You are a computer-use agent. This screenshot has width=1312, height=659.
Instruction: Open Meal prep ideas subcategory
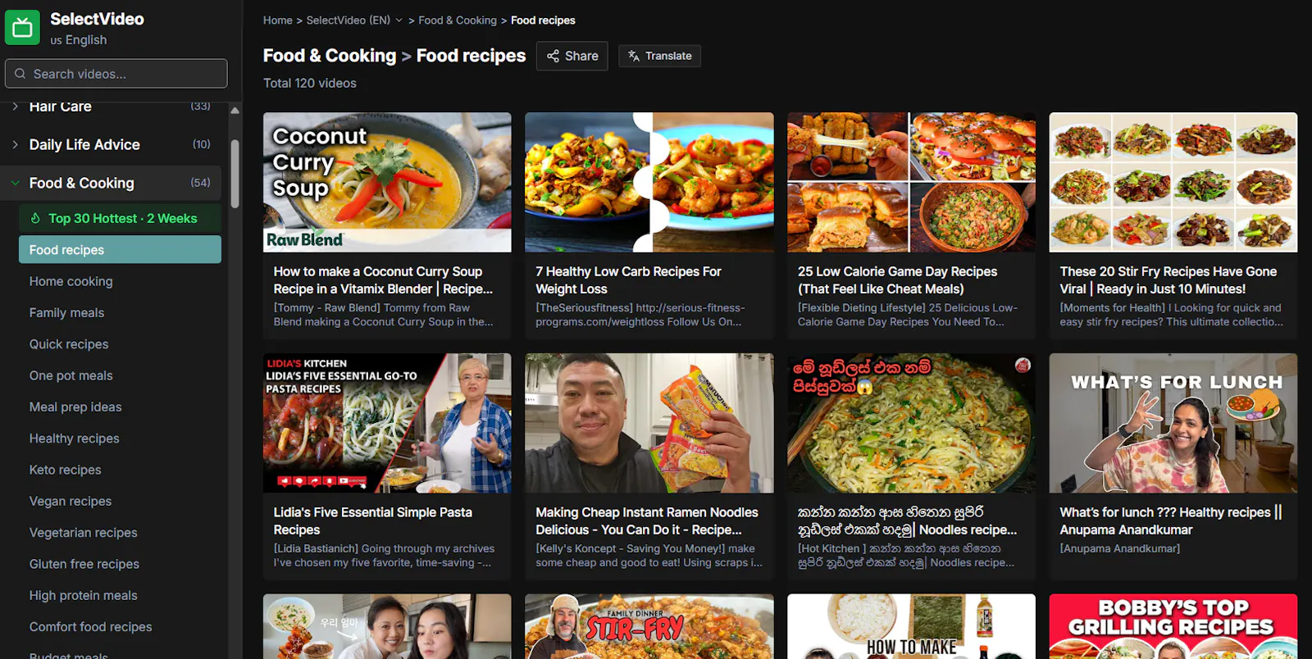75,407
